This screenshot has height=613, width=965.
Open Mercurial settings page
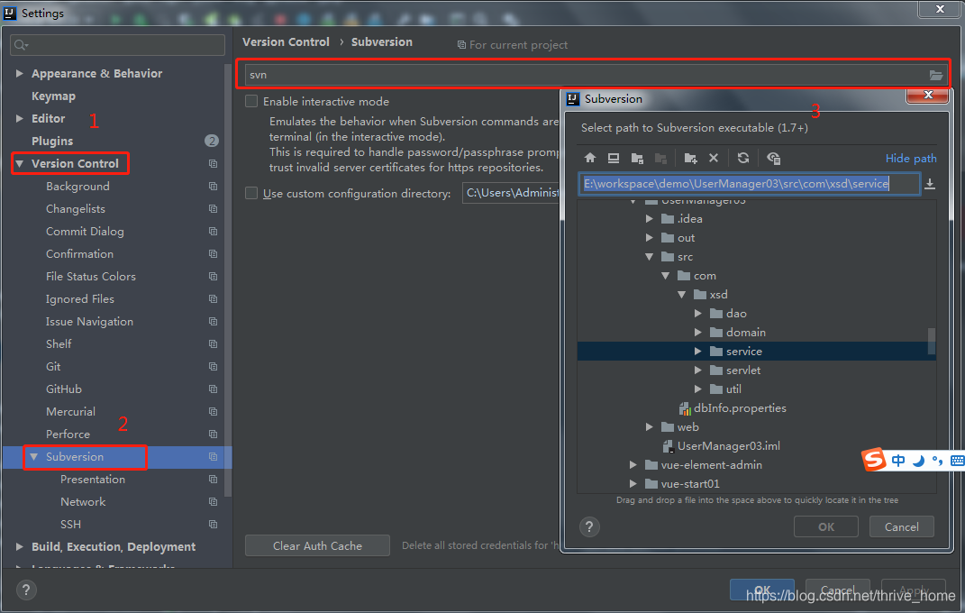click(x=71, y=412)
